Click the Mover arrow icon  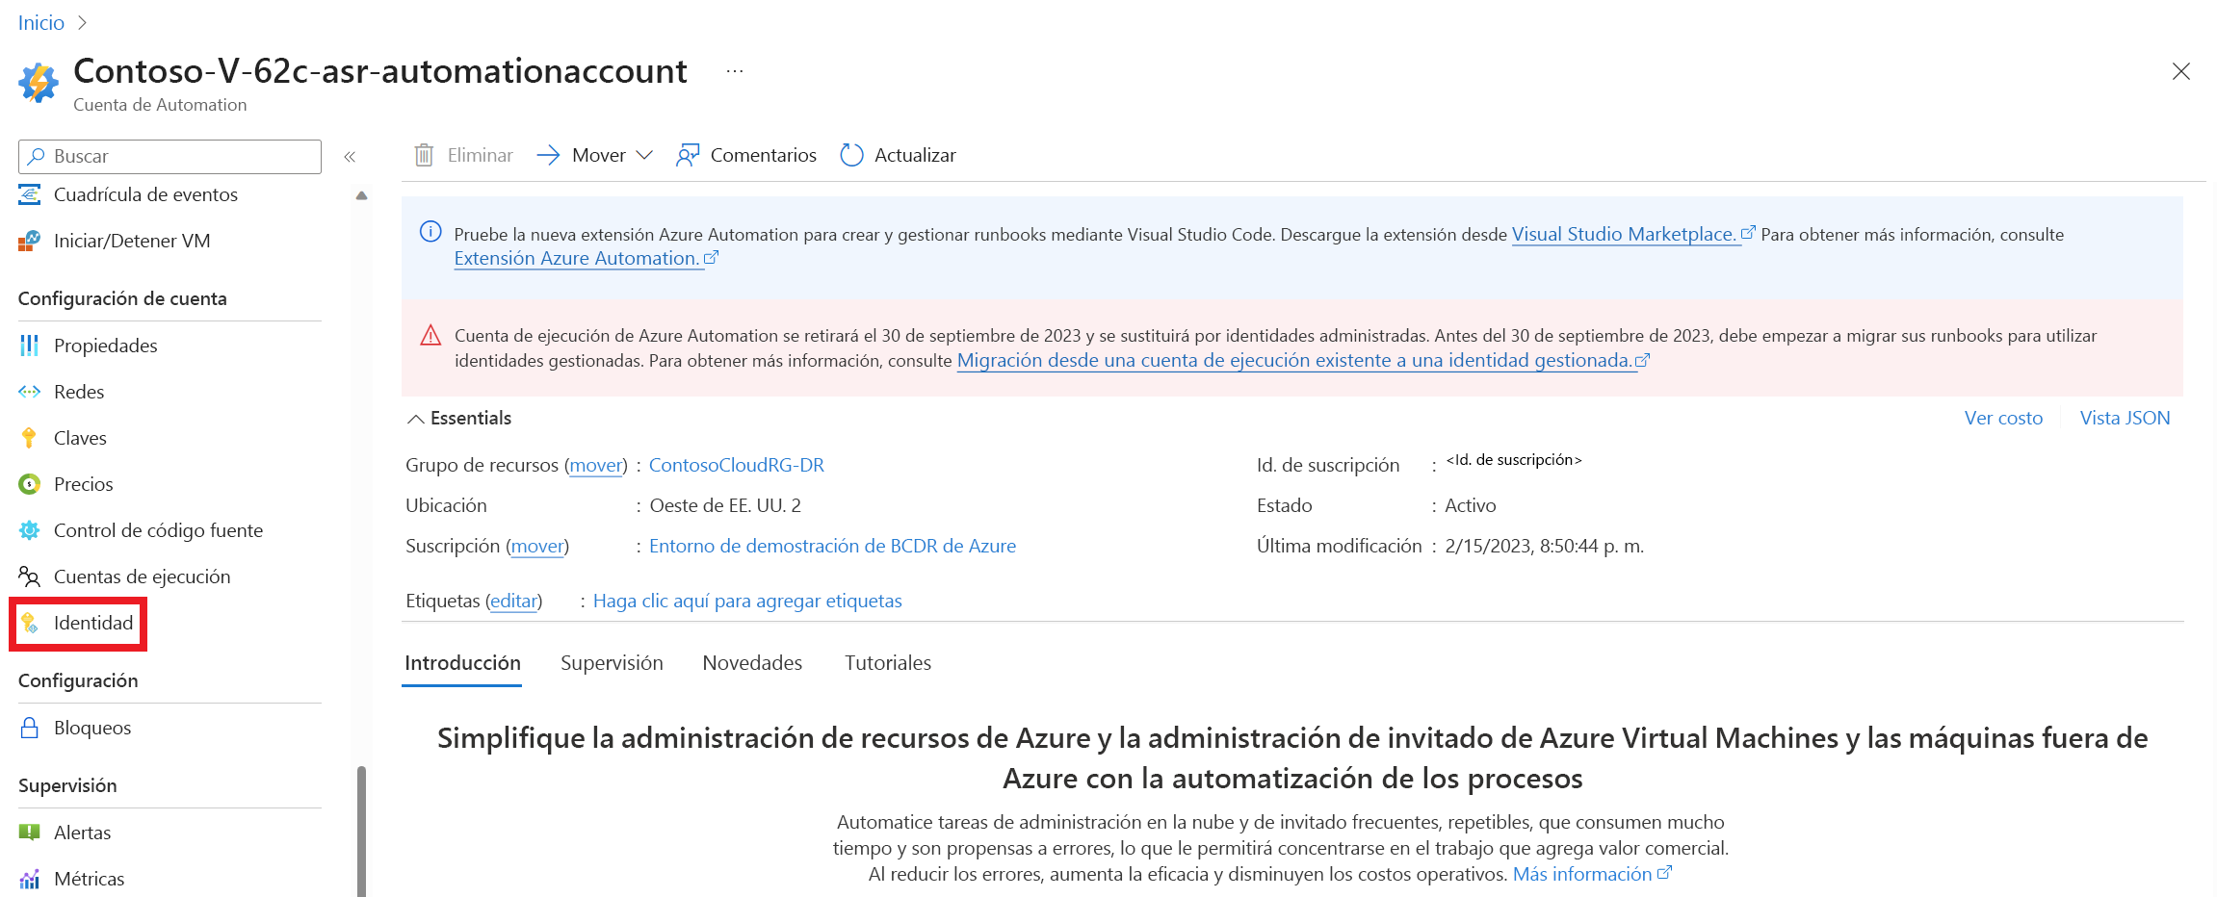(548, 155)
